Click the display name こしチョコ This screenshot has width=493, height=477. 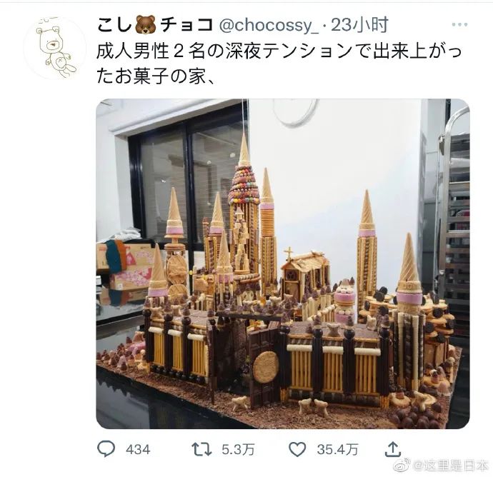click(155, 25)
